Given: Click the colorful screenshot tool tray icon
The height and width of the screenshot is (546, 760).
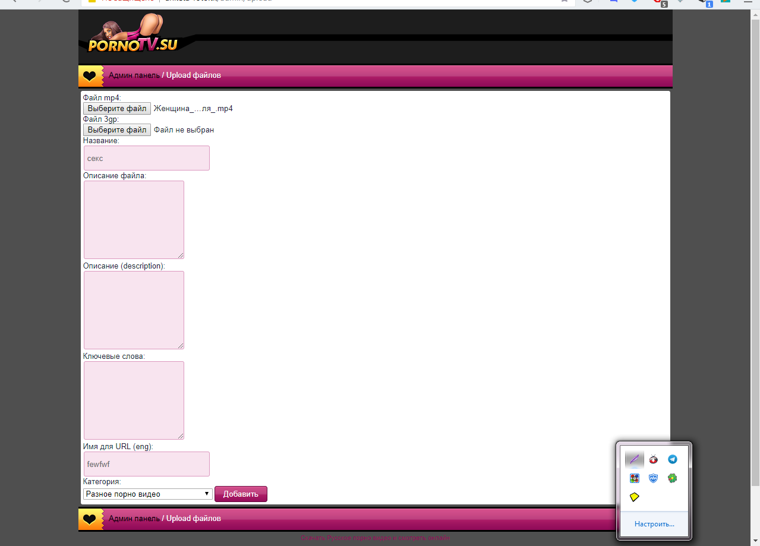Looking at the screenshot, I should click(634, 478).
